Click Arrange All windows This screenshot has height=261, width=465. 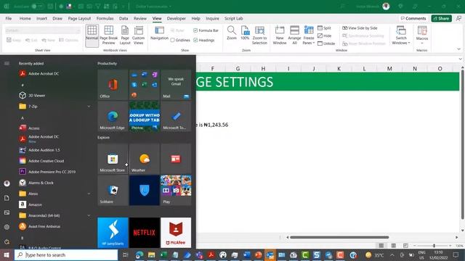[x=294, y=36]
